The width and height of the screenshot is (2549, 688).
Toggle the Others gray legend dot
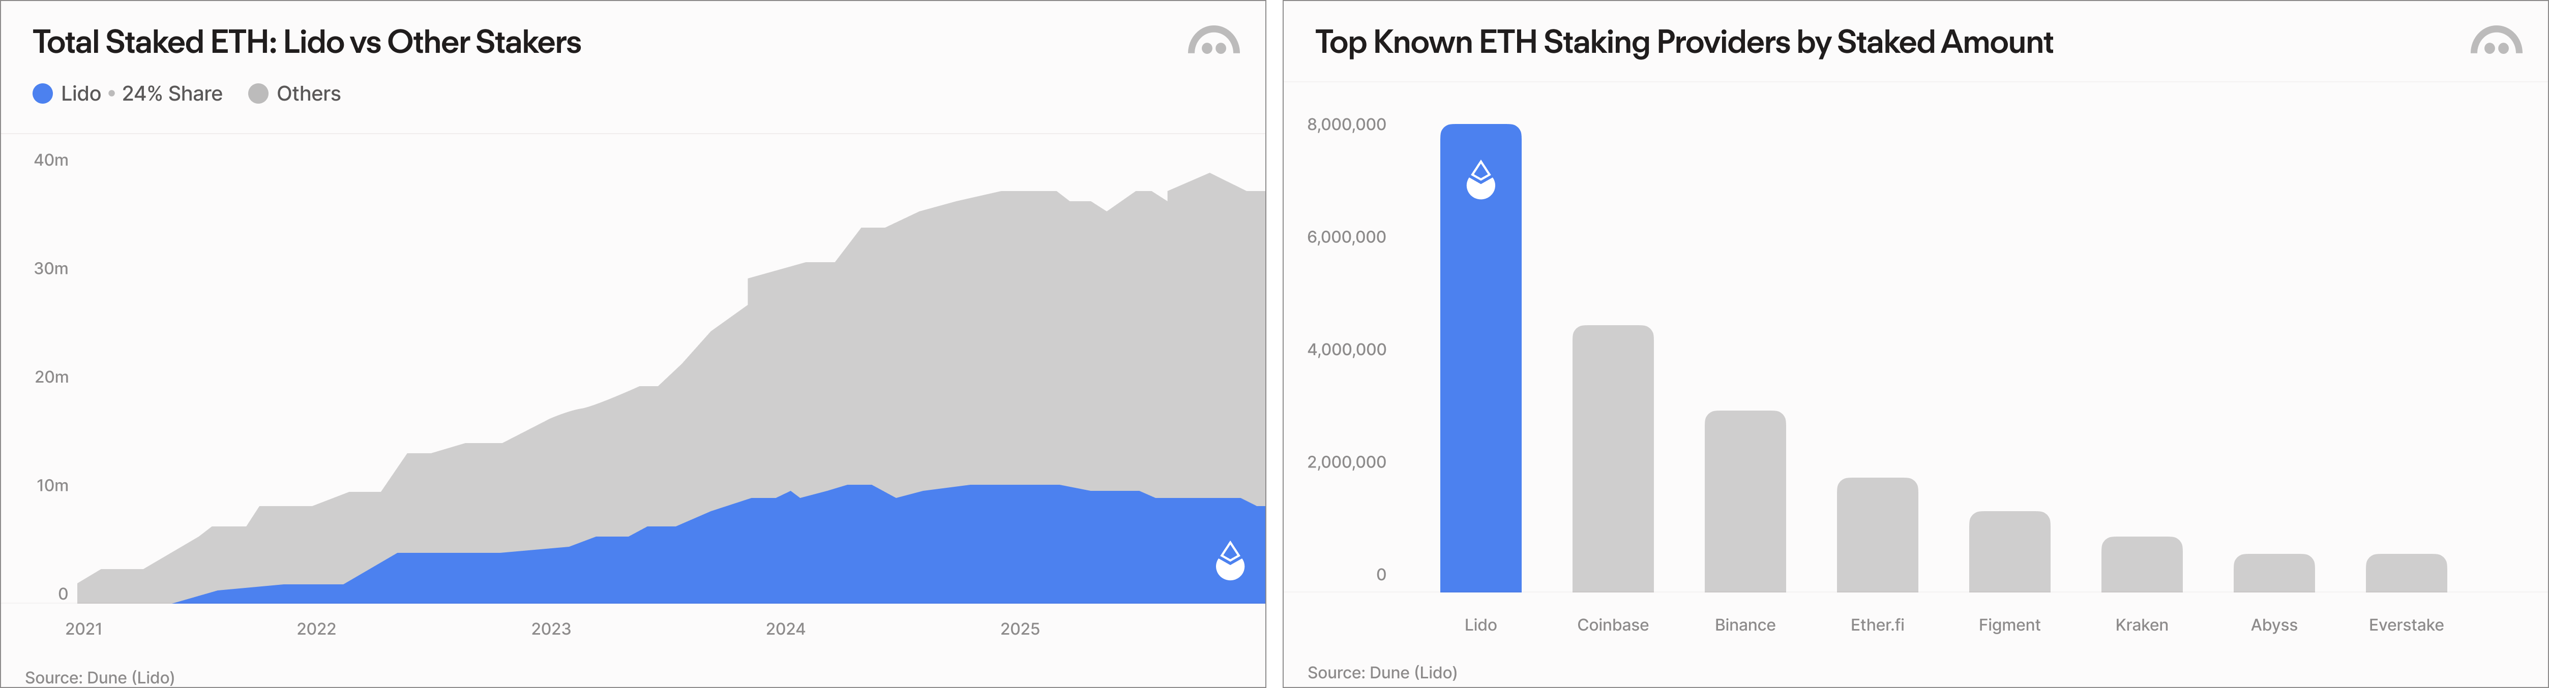coord(258,94)
